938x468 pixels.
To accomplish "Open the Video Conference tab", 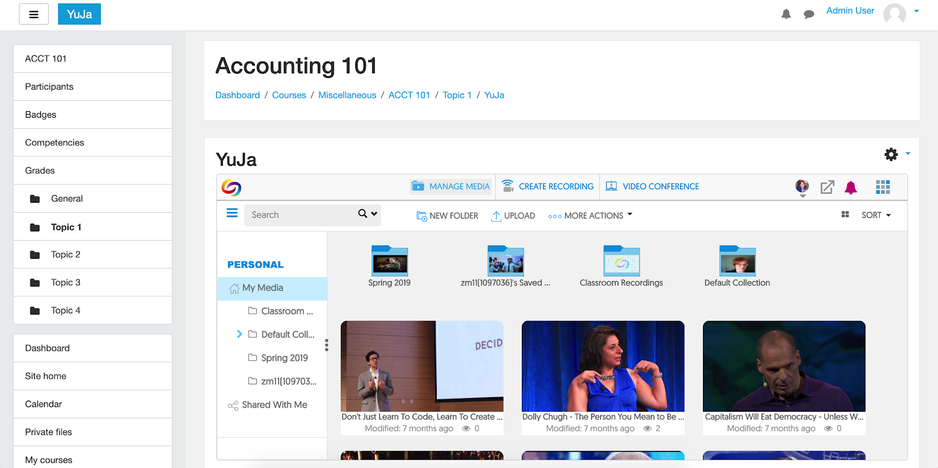I will pyautogui.click(x=652, y=186).
